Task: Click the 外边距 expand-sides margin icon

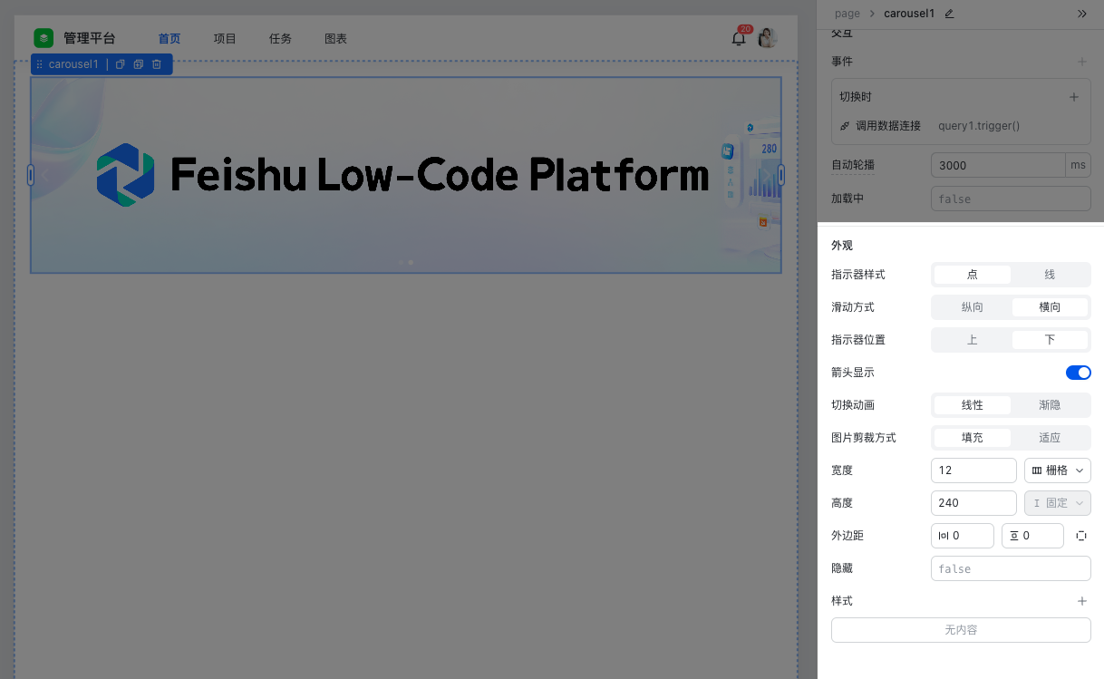Action: click(x=1081, y=536)
